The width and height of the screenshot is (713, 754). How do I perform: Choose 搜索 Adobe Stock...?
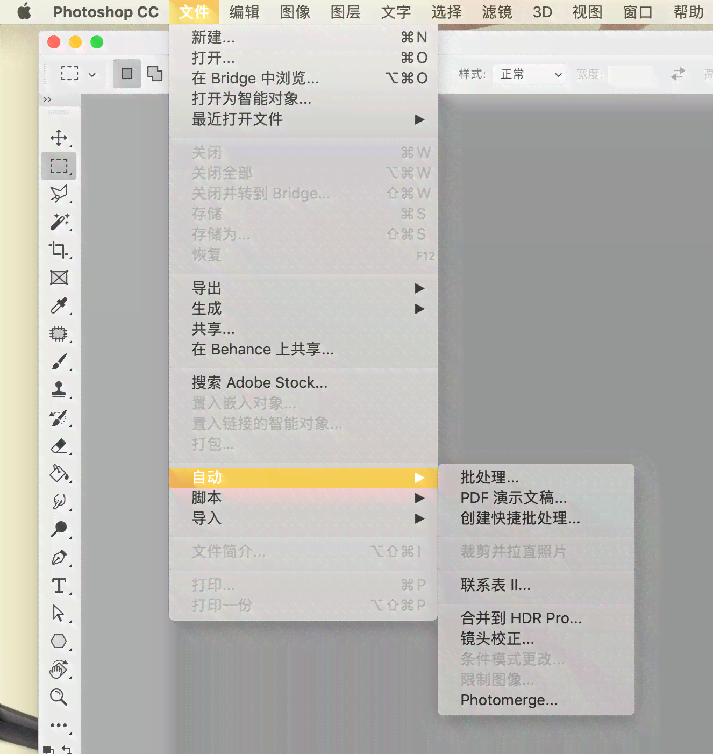coord(303,383)
